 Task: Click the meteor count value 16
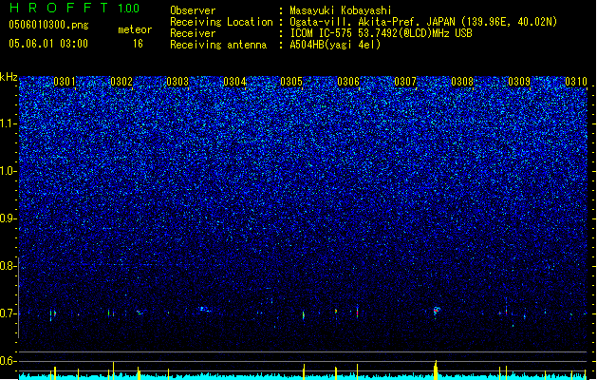[138, 44]
